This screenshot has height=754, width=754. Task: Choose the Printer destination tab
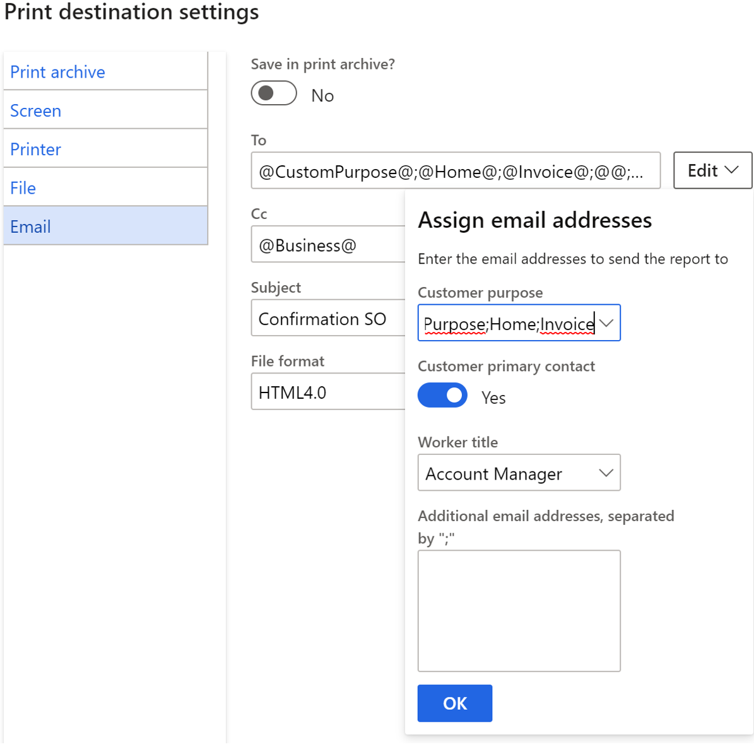point(106,148)
